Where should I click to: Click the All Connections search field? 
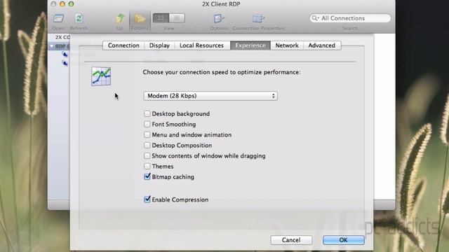[x=350, y=18]
